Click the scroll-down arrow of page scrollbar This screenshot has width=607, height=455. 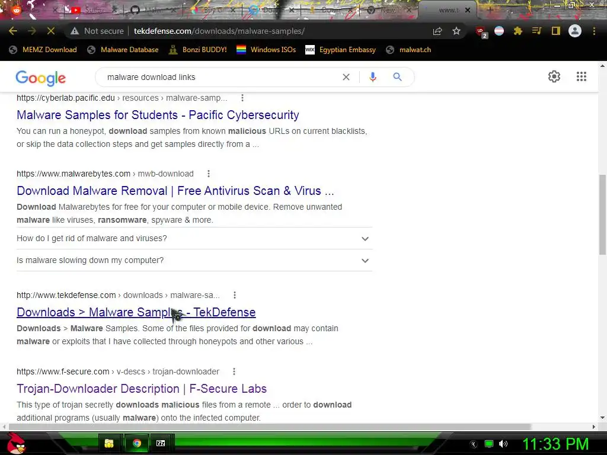[603, 418]
